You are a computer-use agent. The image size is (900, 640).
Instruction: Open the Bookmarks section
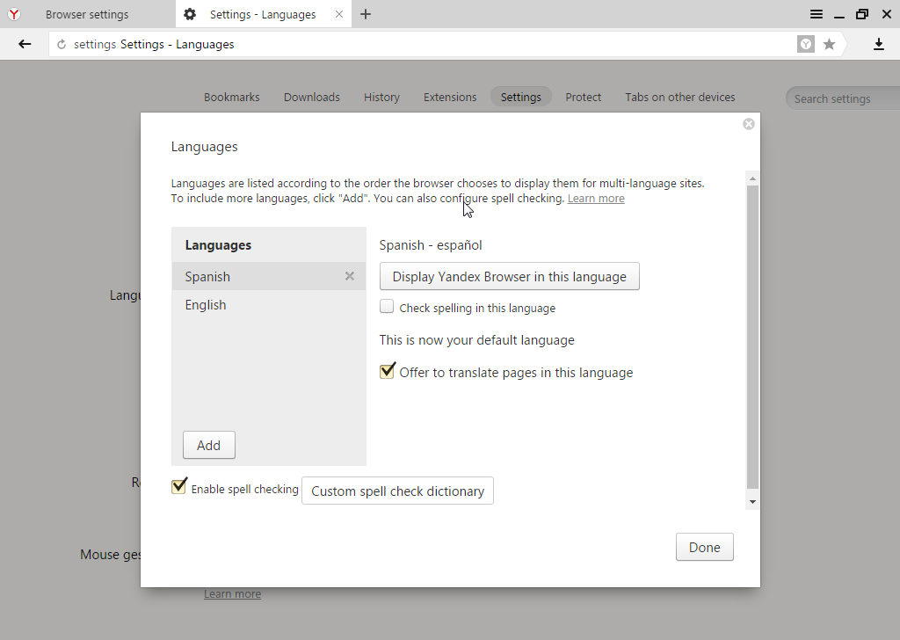232,97
